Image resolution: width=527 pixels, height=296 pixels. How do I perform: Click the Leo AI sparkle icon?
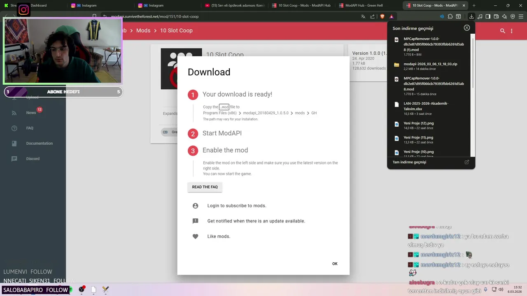point(504,16)
